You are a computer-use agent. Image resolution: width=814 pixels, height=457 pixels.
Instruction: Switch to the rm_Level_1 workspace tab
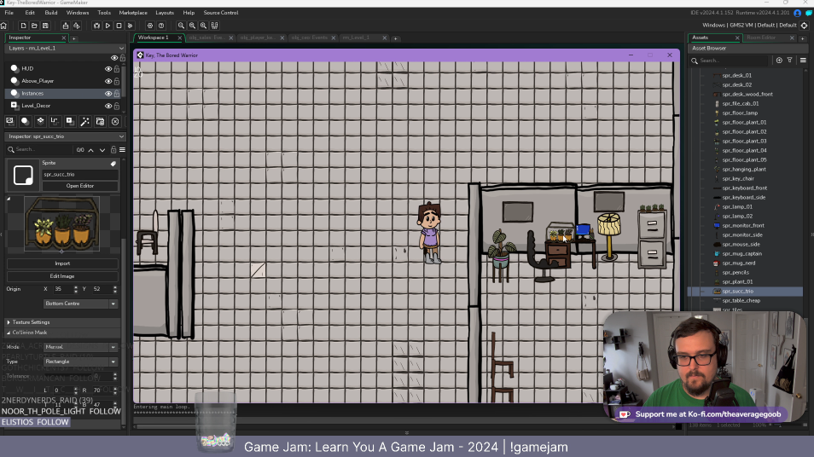point(356,38)
